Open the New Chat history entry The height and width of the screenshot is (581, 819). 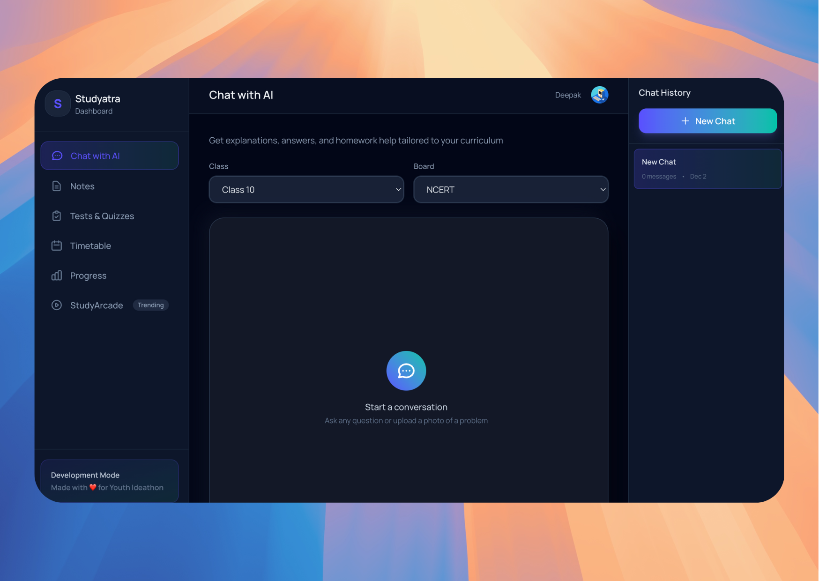coord(707,169)
